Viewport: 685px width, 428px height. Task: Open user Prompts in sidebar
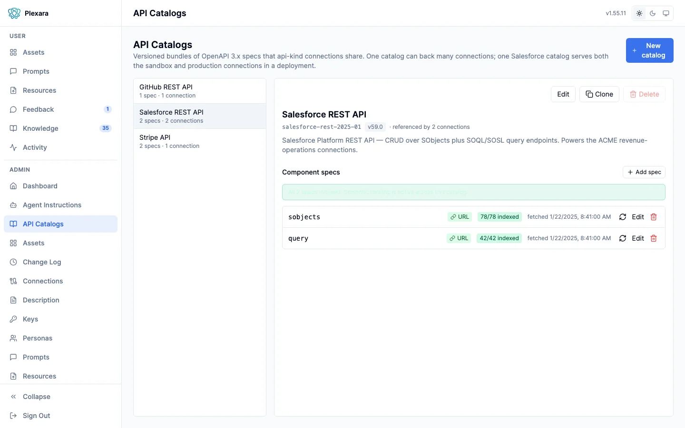(x=60, y=71)
